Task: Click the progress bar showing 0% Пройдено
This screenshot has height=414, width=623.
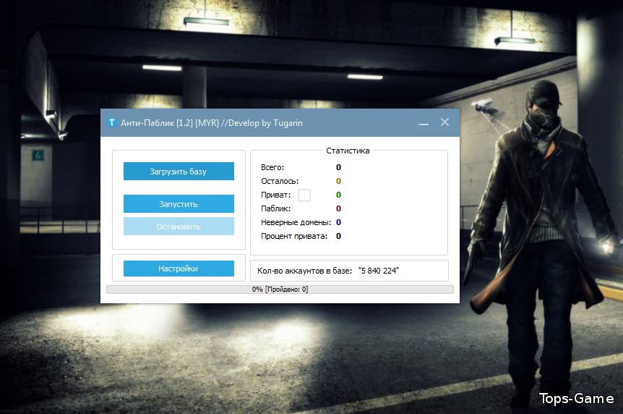Action: coord(280,290)
